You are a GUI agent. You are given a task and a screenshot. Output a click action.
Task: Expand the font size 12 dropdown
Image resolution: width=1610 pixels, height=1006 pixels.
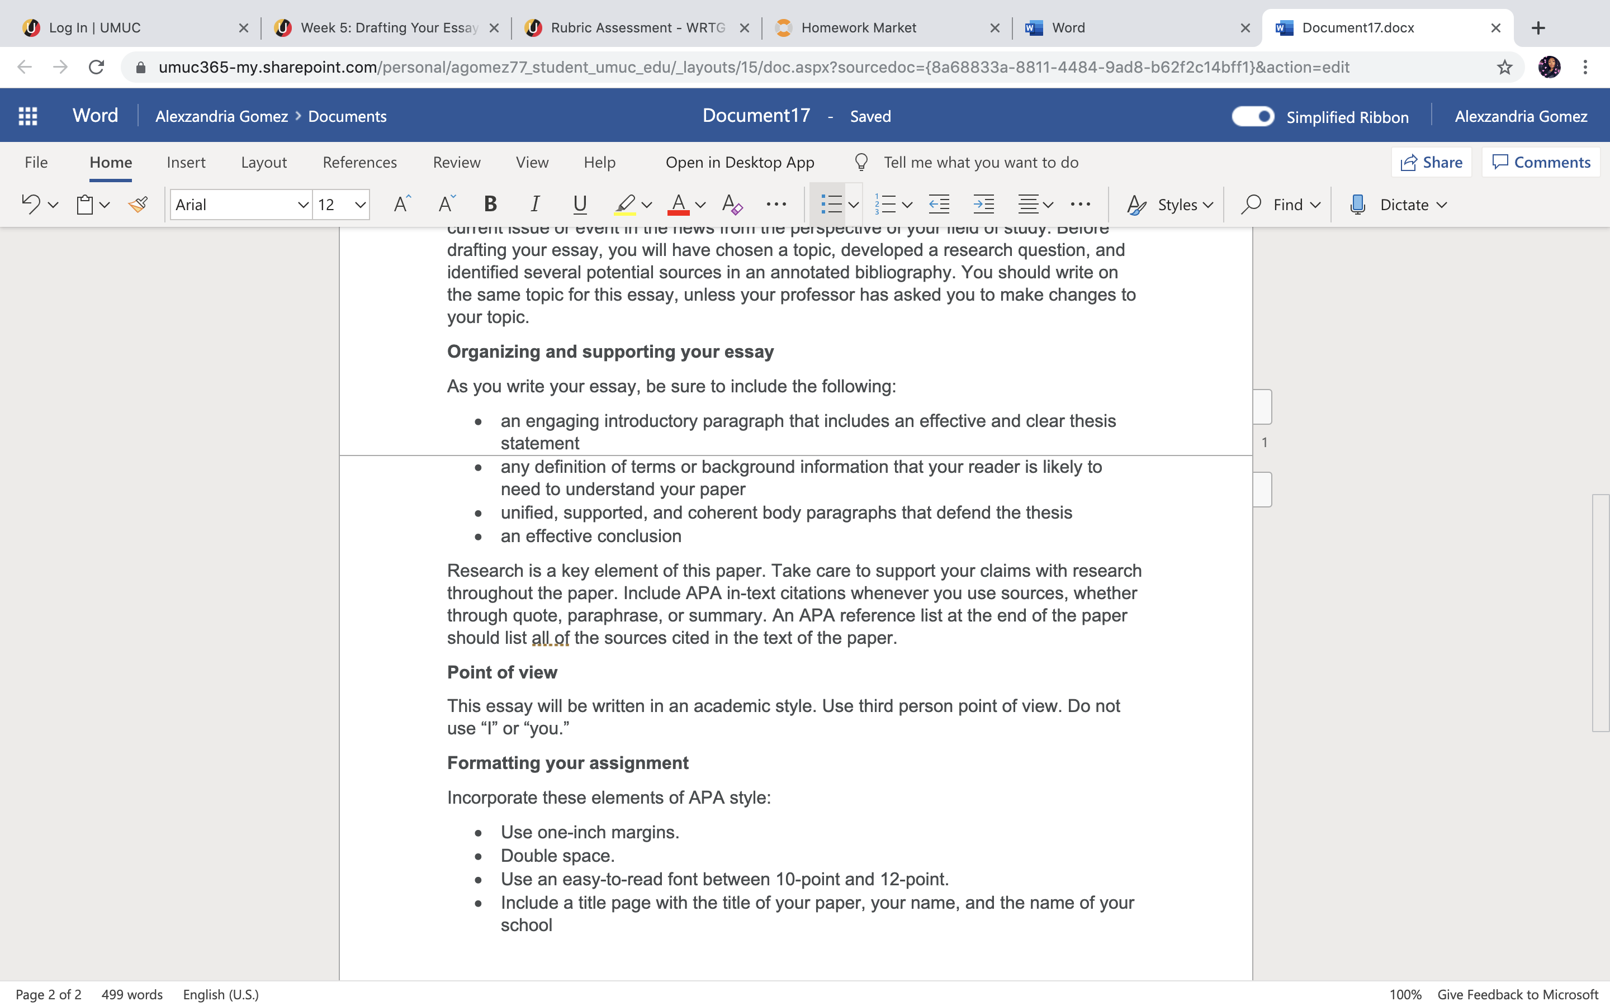pyautogui.click(x=342, y=204)
